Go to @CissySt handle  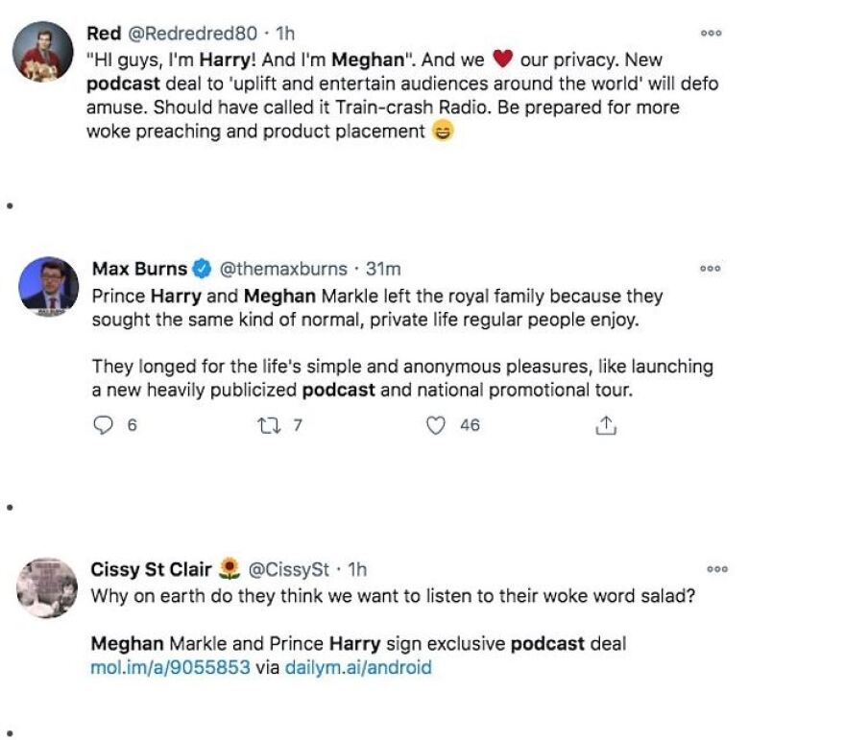(289, 569)
